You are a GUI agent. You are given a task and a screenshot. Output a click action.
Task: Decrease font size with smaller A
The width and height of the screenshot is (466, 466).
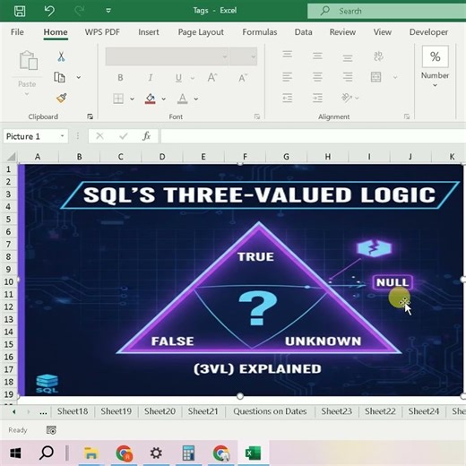pyautogui.click(x=243, y=78)
